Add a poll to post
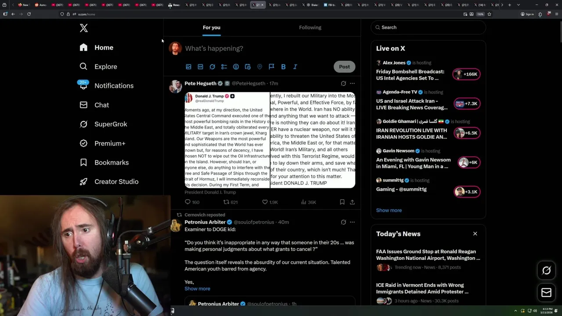Screen dimensions: 562x316 click(224, 67)
